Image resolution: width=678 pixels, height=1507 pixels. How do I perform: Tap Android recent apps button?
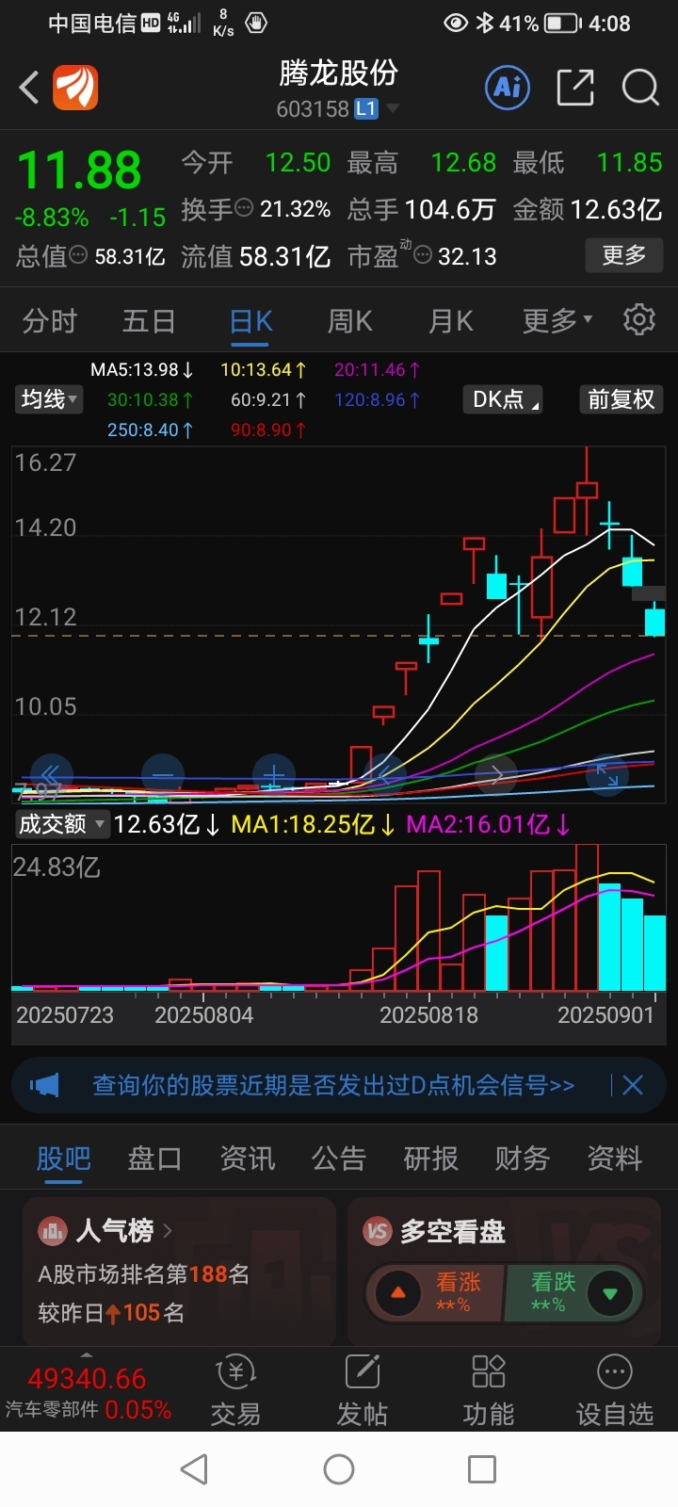coord(482,1469)
